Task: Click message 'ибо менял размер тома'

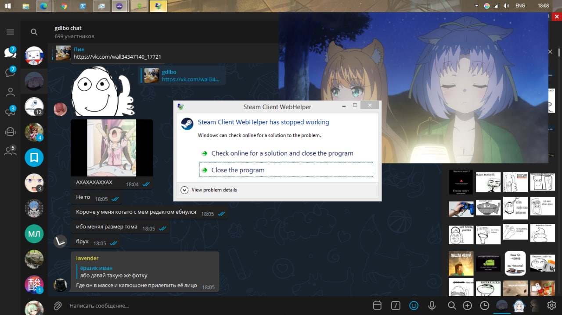Action: coord(107,227)
